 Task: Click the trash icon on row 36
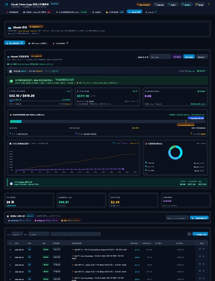coord(203,264)
